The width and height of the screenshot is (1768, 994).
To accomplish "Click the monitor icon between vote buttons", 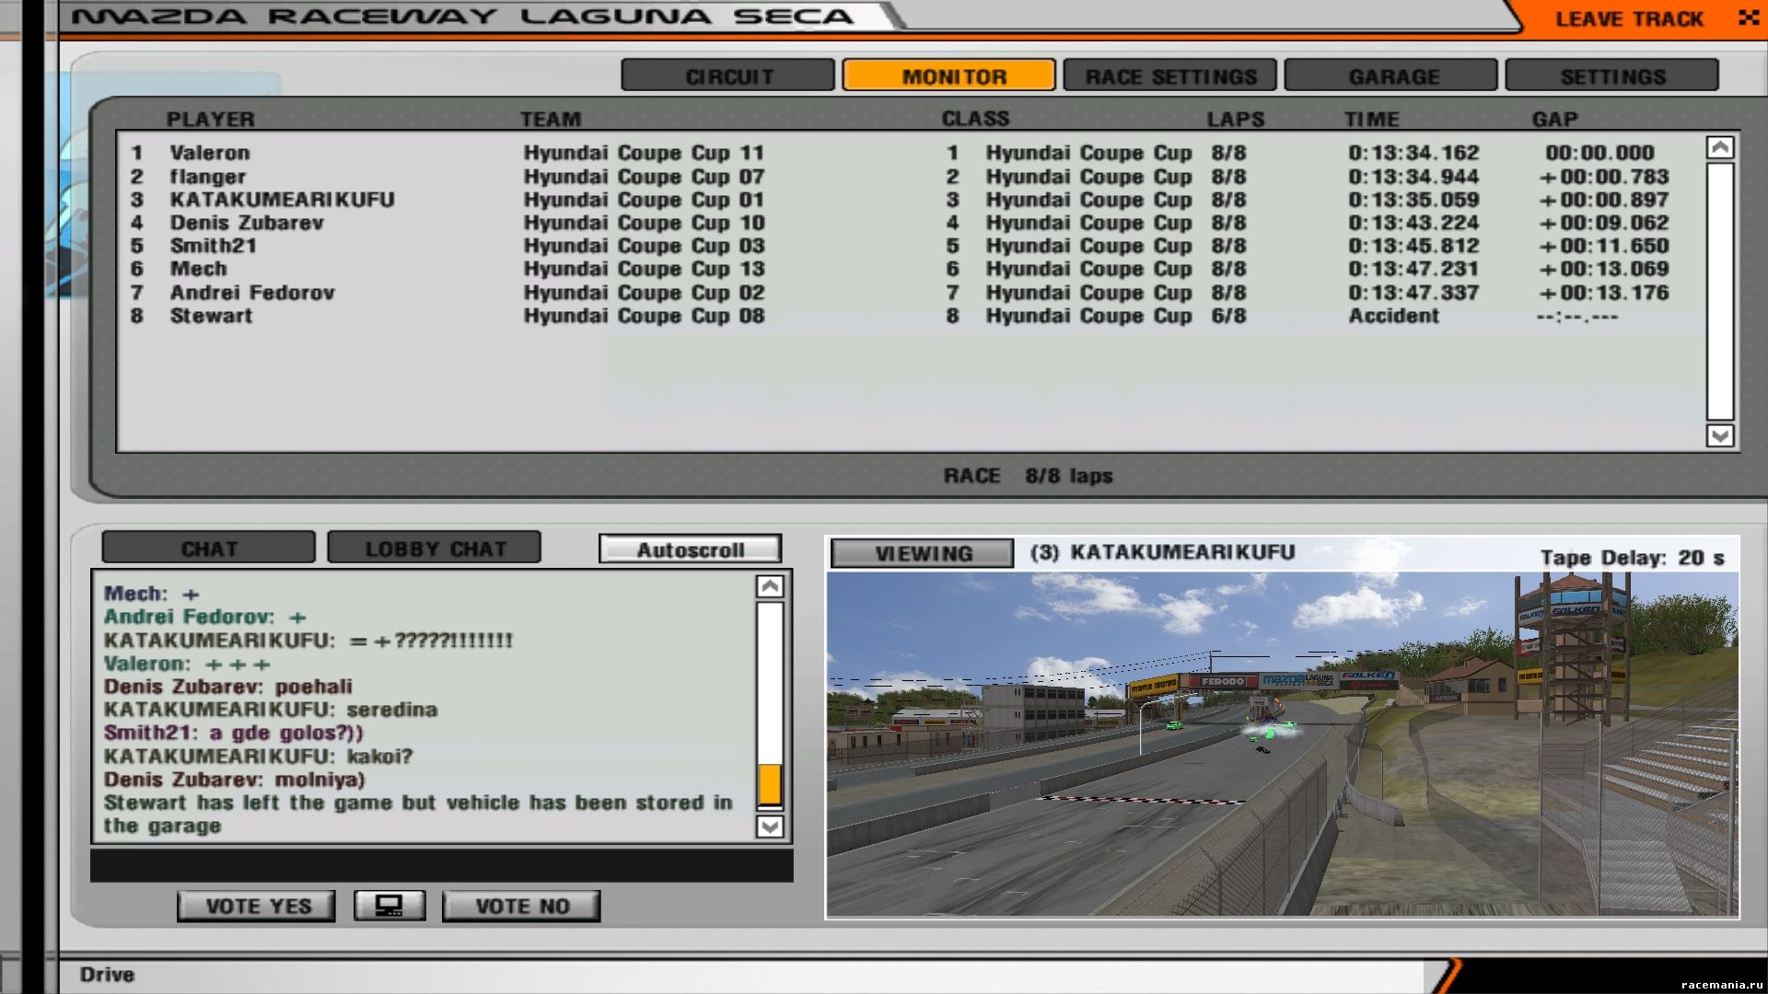I will 390,906.
